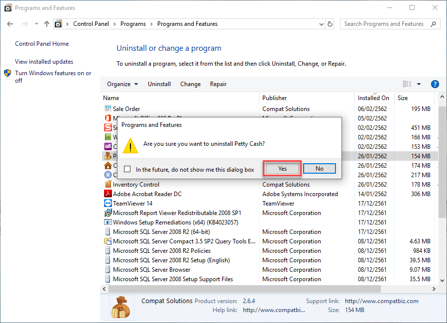Go up one level with up arrow
The width and height of the screenshot is (447, 323).
[x=47, y=24]
